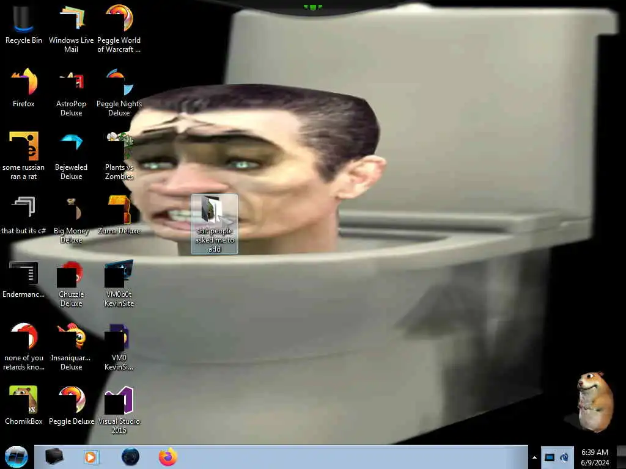
Task: Select Chuzzle Deluxe desktop shortcut
Action: (71, 283)
